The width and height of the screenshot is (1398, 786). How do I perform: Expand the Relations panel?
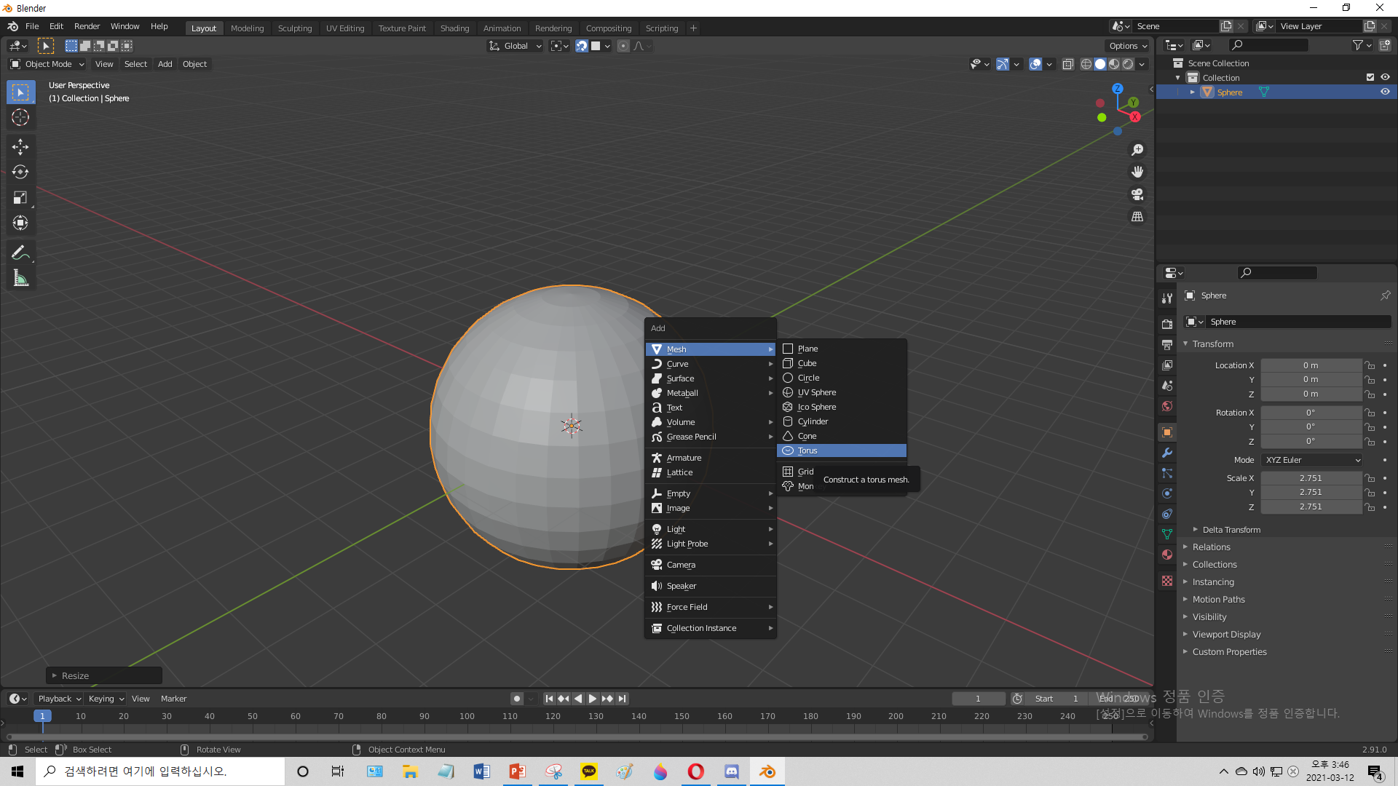pyautogui.click(x=1211, y=547)
